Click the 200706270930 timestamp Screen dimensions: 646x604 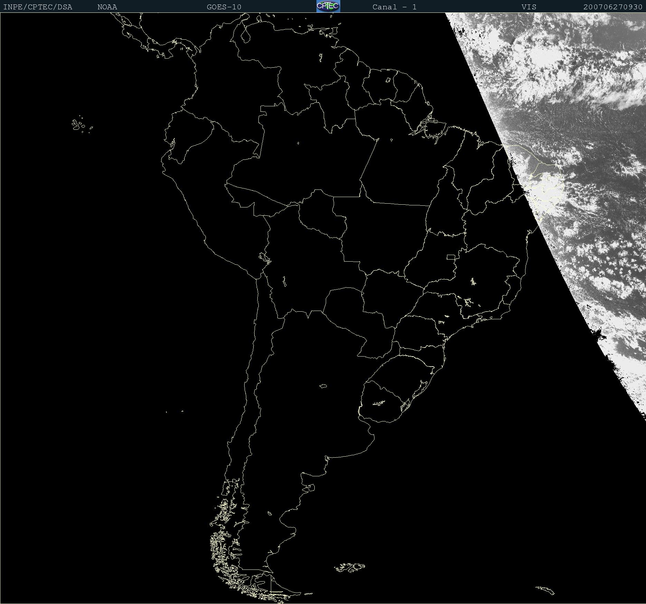tap(613, 7)
